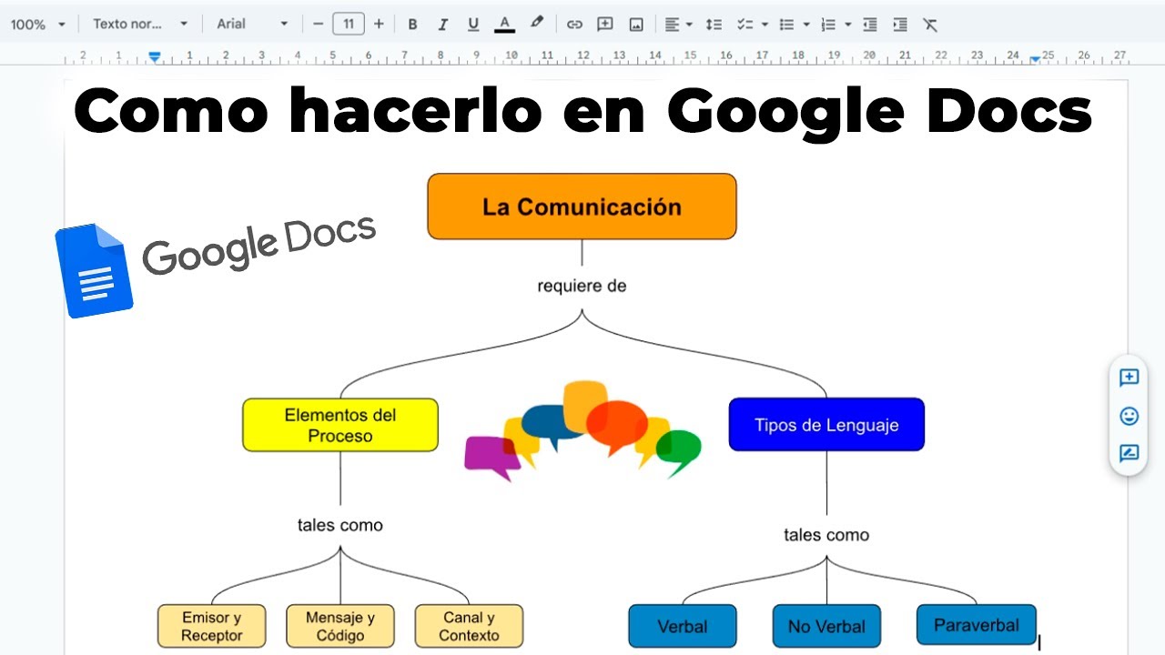Add a comment from the toolbar

[605, 25]
